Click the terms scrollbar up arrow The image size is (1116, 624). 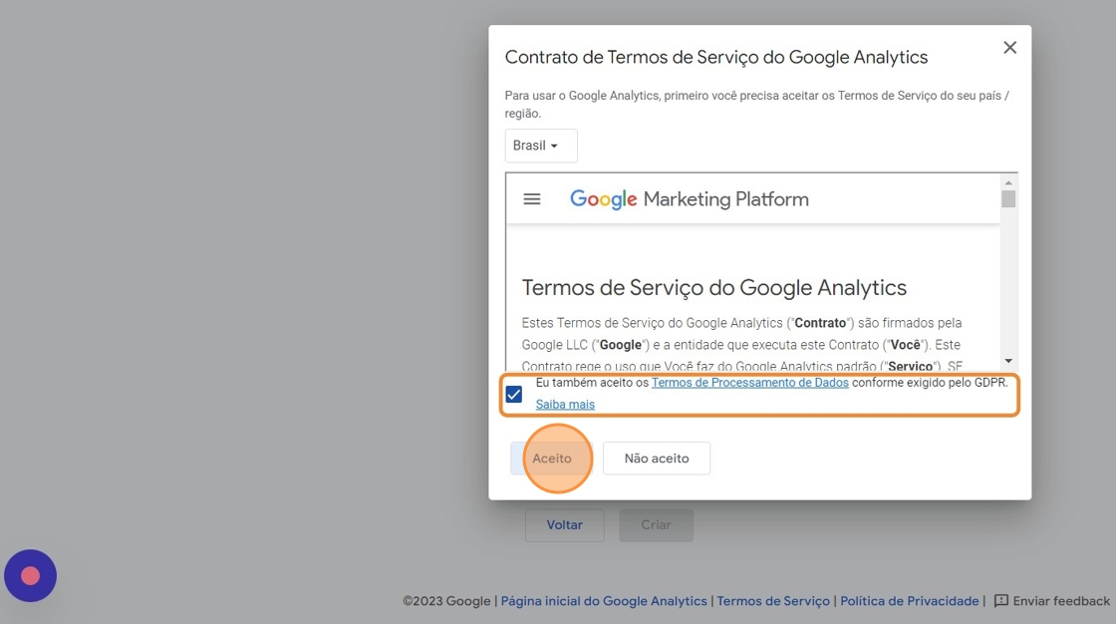click(x=1008, y=182)
